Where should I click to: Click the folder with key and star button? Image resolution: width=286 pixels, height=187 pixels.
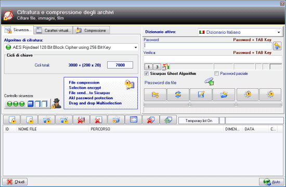click(x=155, y=95)
